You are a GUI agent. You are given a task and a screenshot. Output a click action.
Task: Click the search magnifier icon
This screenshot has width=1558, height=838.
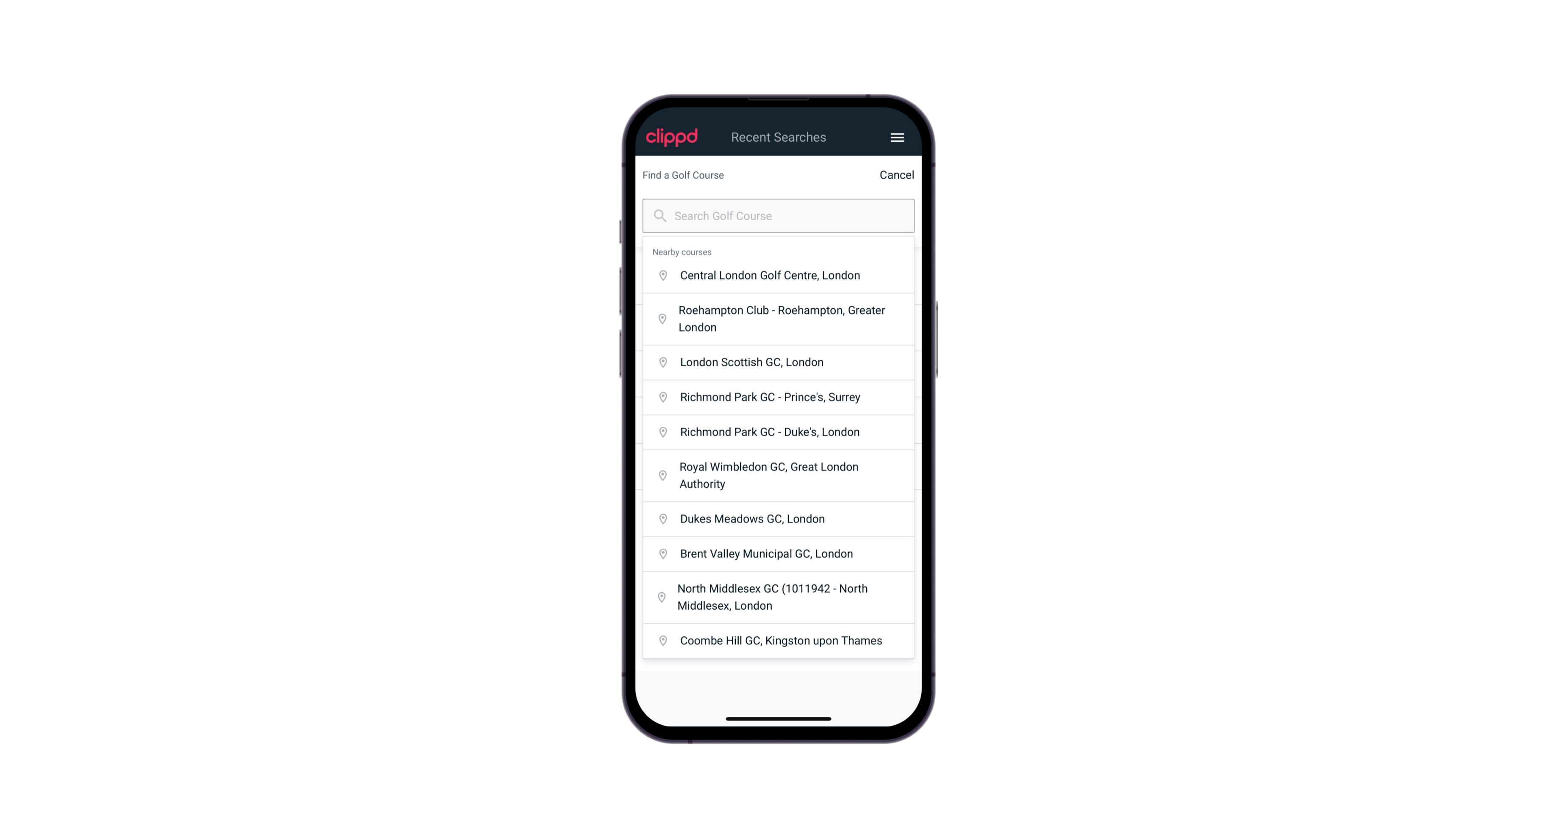pos(659,215)
